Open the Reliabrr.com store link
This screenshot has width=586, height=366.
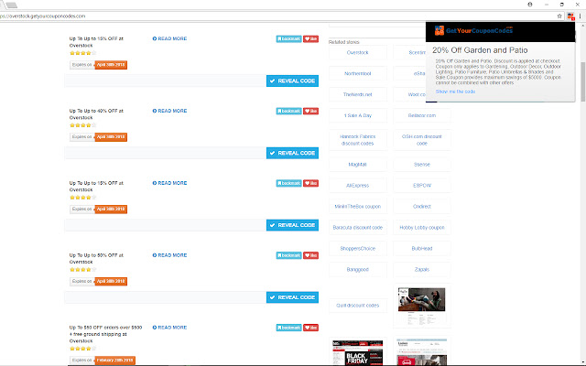pyautogui.click(x=422, y=115)
